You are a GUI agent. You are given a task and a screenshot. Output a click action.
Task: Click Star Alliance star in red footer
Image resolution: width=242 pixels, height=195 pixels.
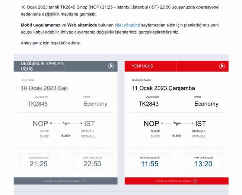(x=195, y=181)
